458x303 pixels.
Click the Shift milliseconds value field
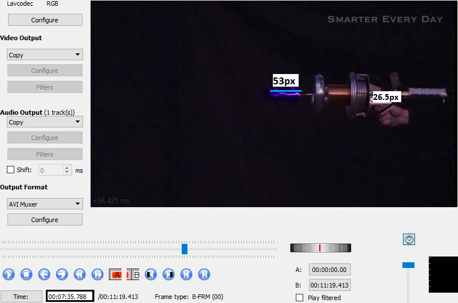click(x=51, y=170)
